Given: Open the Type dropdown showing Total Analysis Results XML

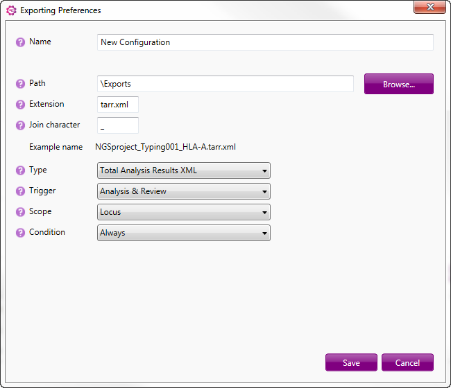Looking at the screenshot, I should pyautogui.click(x=184, y=170).
